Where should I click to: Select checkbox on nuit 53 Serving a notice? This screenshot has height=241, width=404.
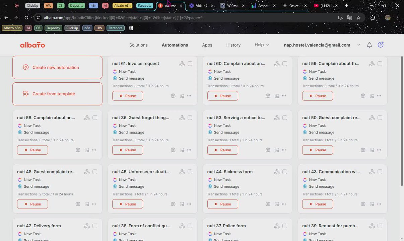pos(285,118)
